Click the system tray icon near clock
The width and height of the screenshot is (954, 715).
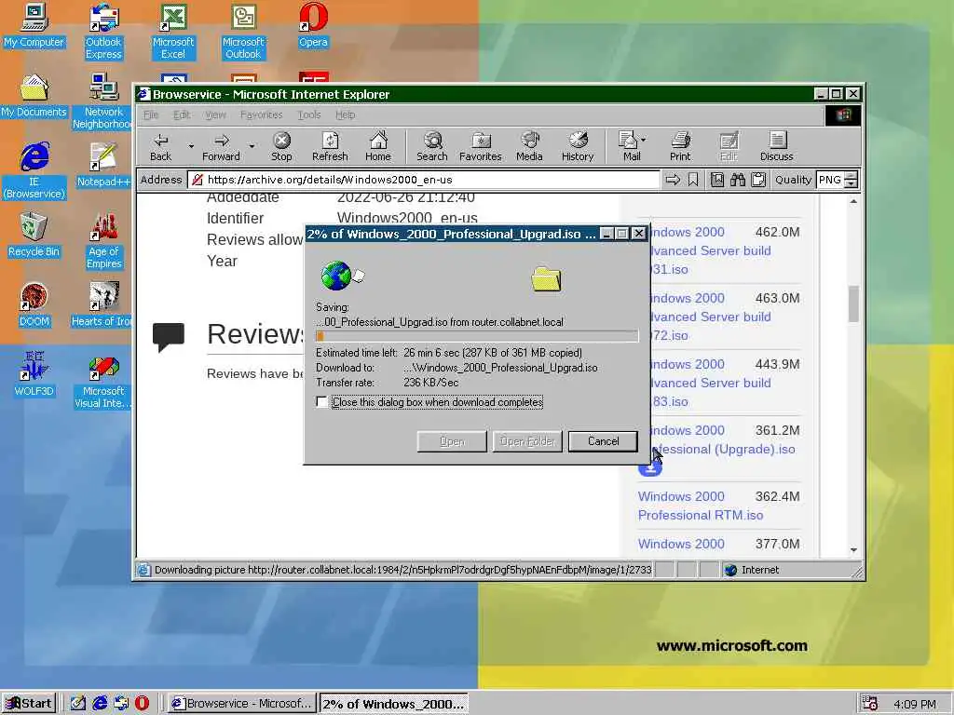click(869, 704)
